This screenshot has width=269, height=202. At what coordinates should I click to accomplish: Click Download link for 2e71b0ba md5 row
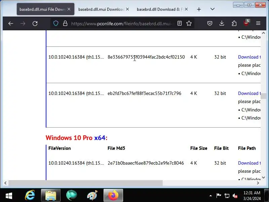click(249, 163)
